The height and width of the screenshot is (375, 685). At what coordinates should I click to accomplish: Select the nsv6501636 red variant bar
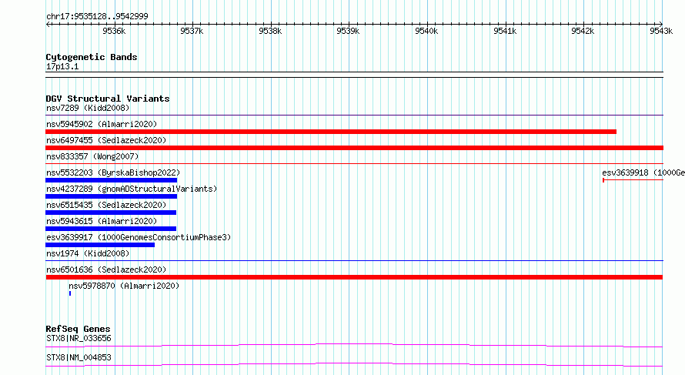tap(354, 277)
